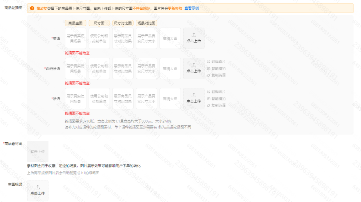Click the 轮播图不能为空 error under the 西班牙语 row

(x=77, y=83)
